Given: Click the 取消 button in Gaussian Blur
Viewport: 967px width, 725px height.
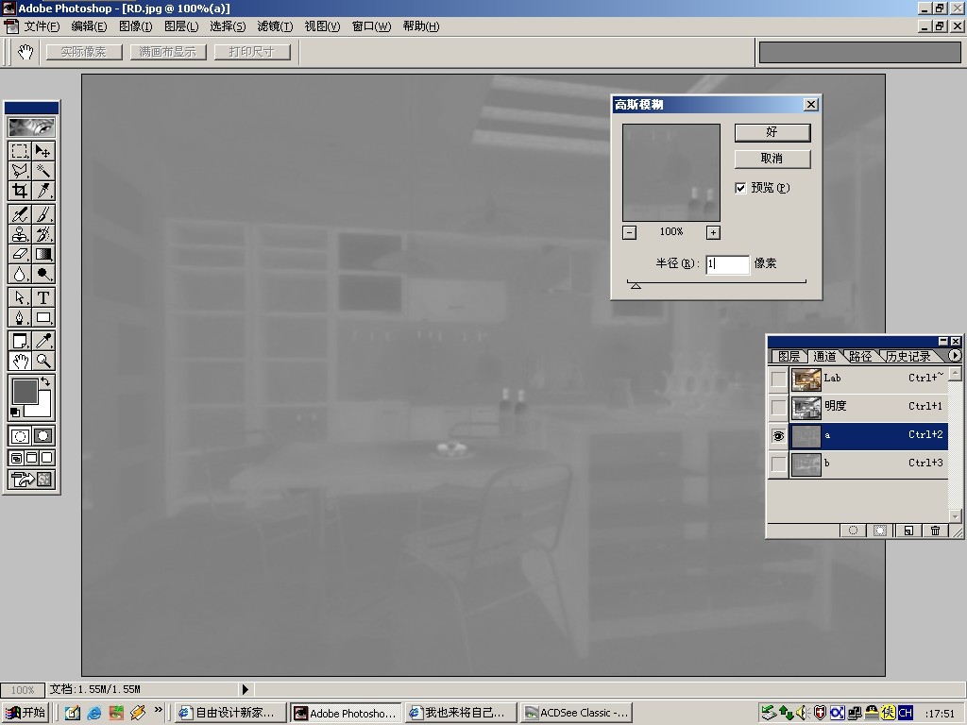Looking at the screenshot, I should click(772, 159).
